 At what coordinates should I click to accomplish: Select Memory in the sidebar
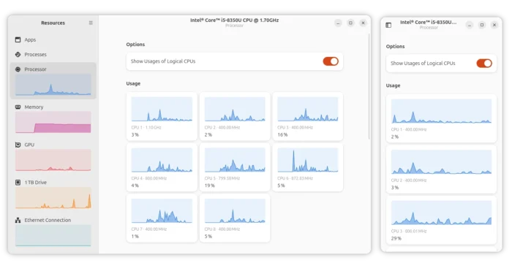[53, 119]
